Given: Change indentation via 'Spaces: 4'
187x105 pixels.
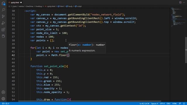Looking at the screenshot, I should point(155,104).
